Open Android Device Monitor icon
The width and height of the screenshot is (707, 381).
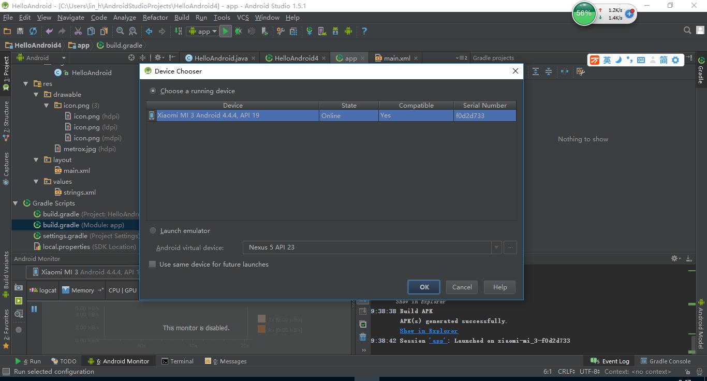[348, 31]
